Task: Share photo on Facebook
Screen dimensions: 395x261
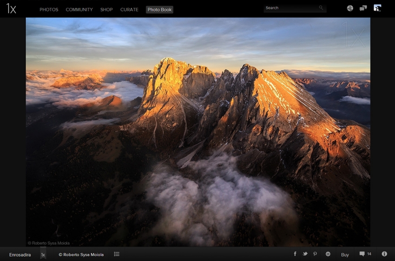Action: [x=295, y=254]
